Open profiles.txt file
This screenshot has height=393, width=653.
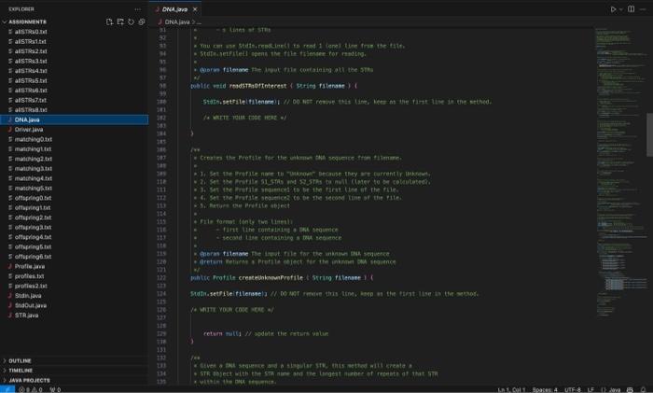point(29,276)
